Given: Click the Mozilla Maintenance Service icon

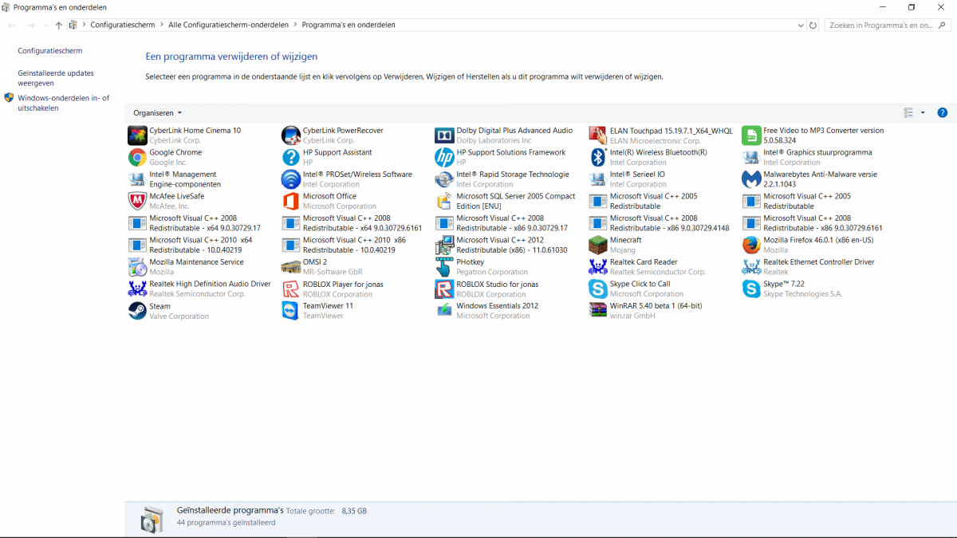Looking at the screenshot, I should [137, 267].
